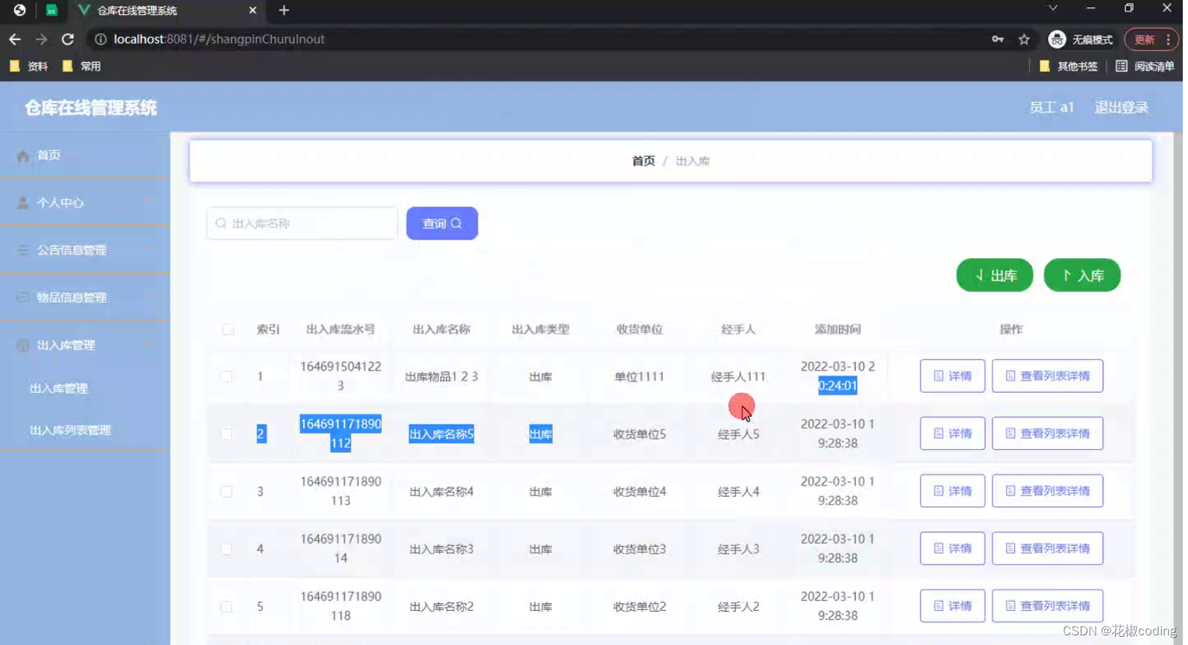
Task: Click the 查询 search button
Action: pos(442,223)
